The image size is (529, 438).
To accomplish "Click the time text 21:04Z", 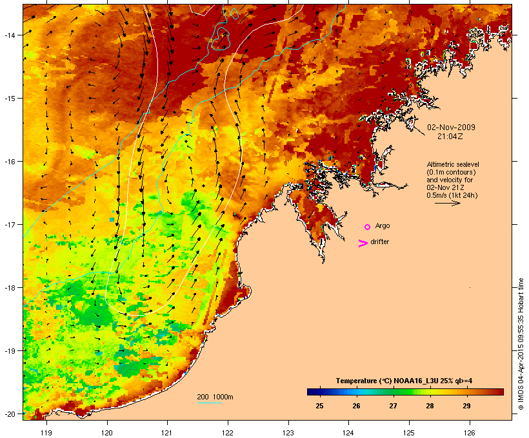I will pyautogui.click(x=450, y=137).
